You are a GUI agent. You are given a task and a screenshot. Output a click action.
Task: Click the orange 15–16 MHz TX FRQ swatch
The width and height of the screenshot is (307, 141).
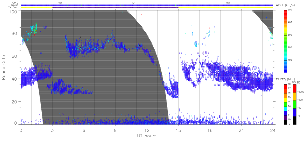coord(285,96)
